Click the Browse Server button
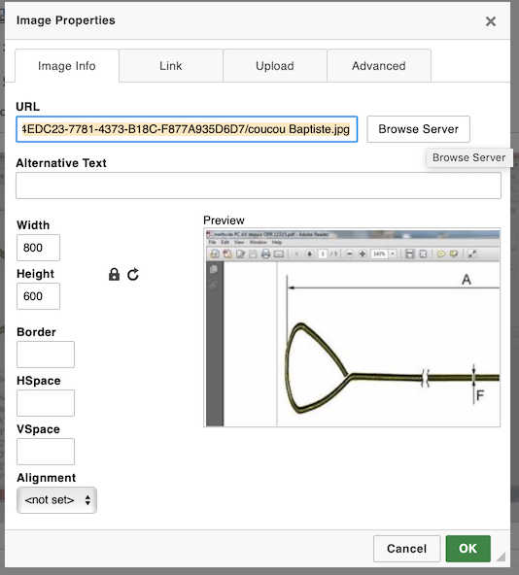519x575 pixels. point(419,129)
